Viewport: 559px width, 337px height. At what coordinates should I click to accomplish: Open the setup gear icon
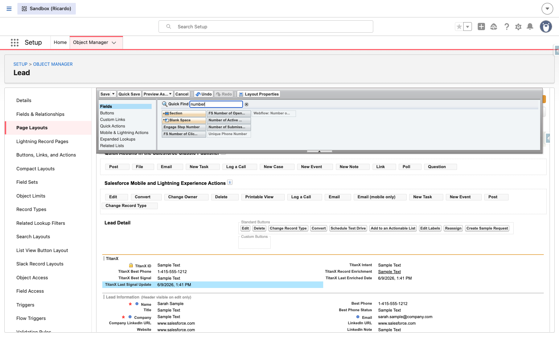pyautogui.click(x=518, y=27)
